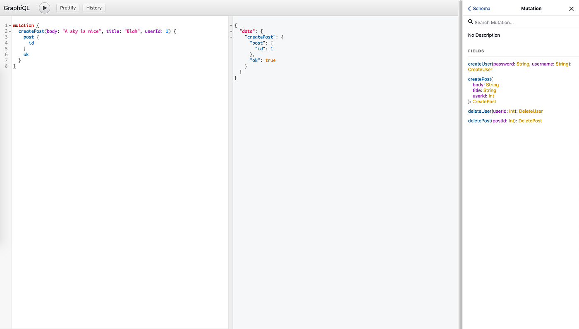Collapse the data object in the results pane
The height and width of the screenshot is (329, 579).
point(231,31)
